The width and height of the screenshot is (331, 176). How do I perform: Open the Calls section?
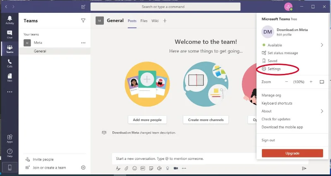[10, 63]
